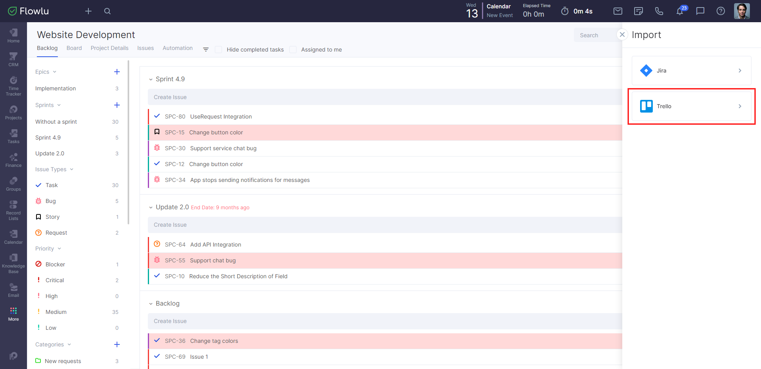Start the stopwatch timer icon

click(565, 11)
